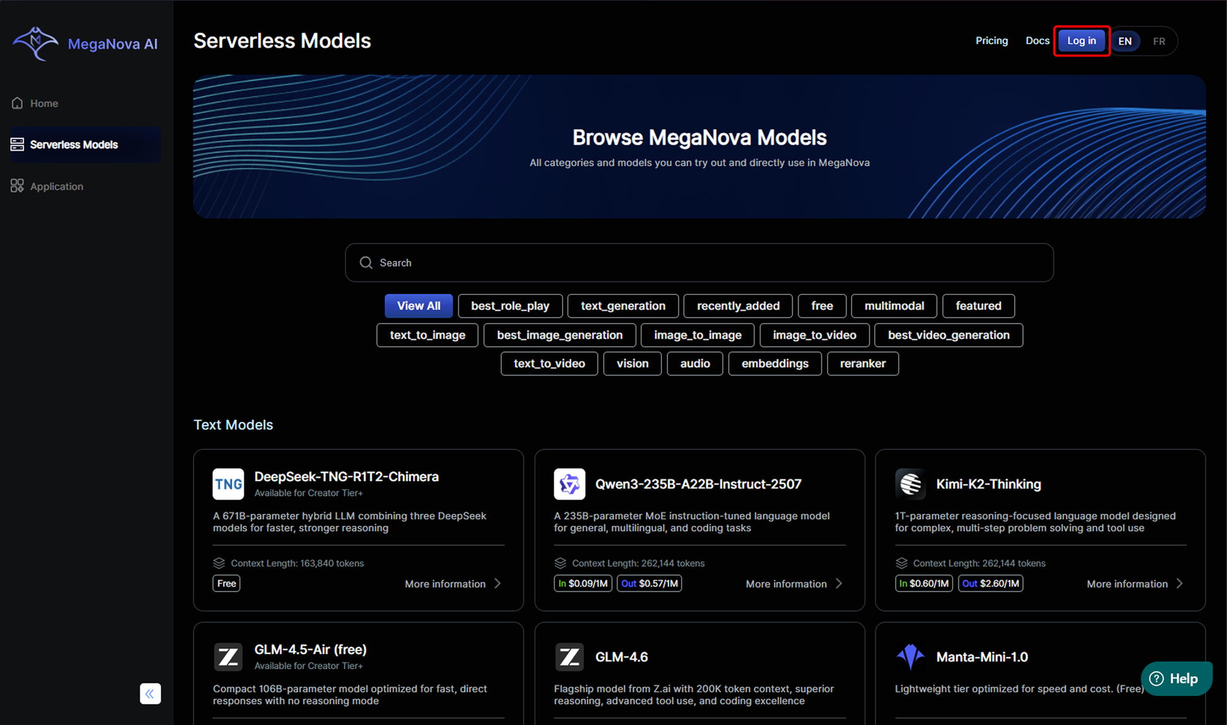1227x725 pixels.
Task: Open the Help chat widget
Action: click(x=1175, y=678)
